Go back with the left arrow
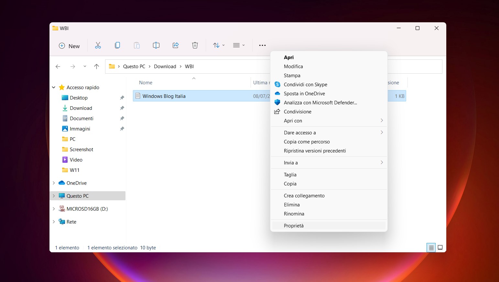Viewport: 499px width, 282px height. [58, 67]
